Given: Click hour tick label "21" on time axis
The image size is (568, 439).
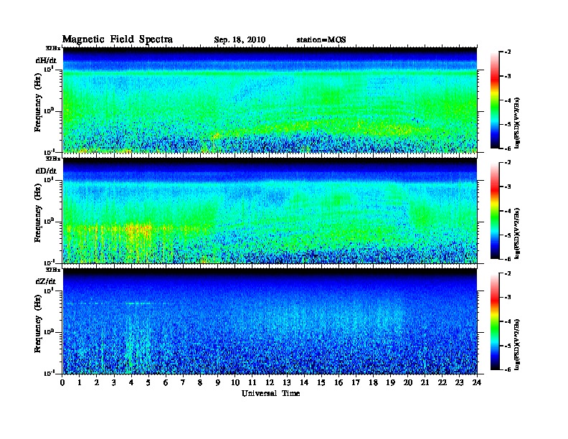Looking at the screenshot, I should tap(425, 383).
